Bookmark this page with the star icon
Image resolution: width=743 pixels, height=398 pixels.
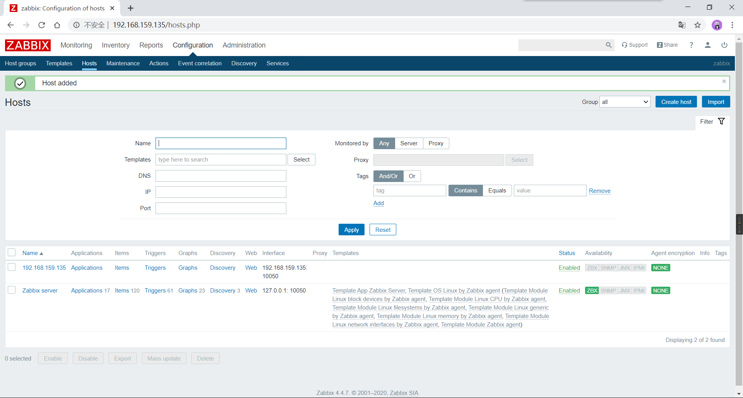click(x=697, y=25)
